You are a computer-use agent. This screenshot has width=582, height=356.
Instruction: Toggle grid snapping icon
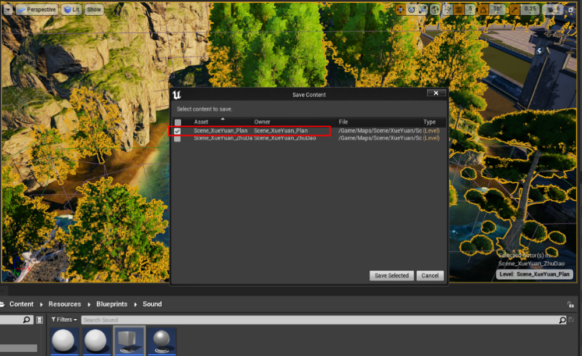pos(458,10)
